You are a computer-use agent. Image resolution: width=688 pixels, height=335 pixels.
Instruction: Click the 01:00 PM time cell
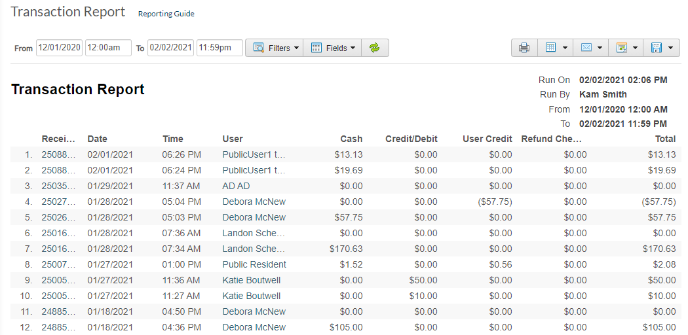point(182,265)
